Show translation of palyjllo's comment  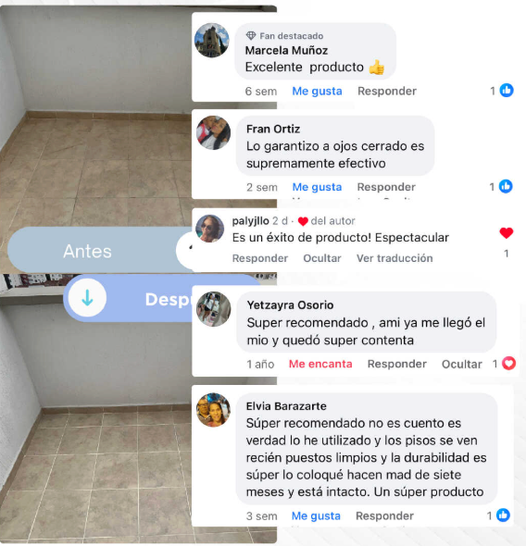[394, 258]
